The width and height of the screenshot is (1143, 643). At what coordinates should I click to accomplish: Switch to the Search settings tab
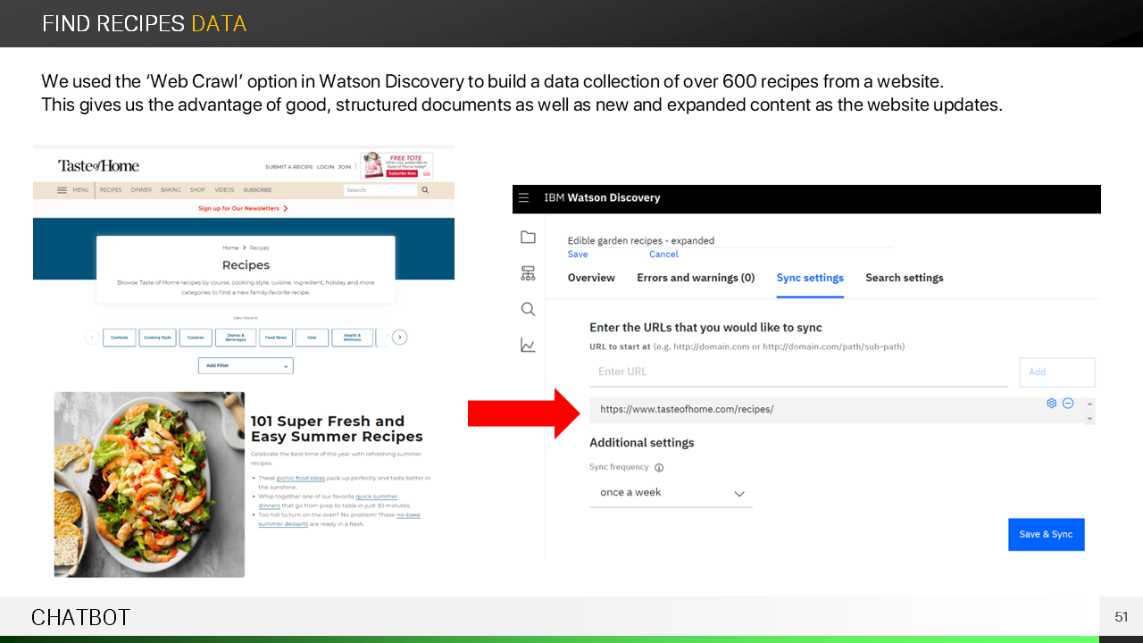[x=904, y=278]
